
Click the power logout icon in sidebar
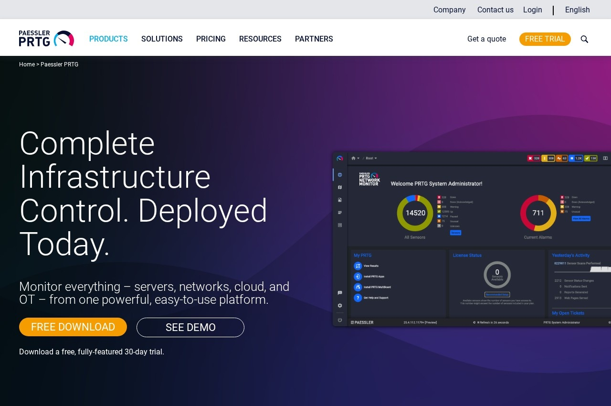pyautogui.click(x=340, y=320)
